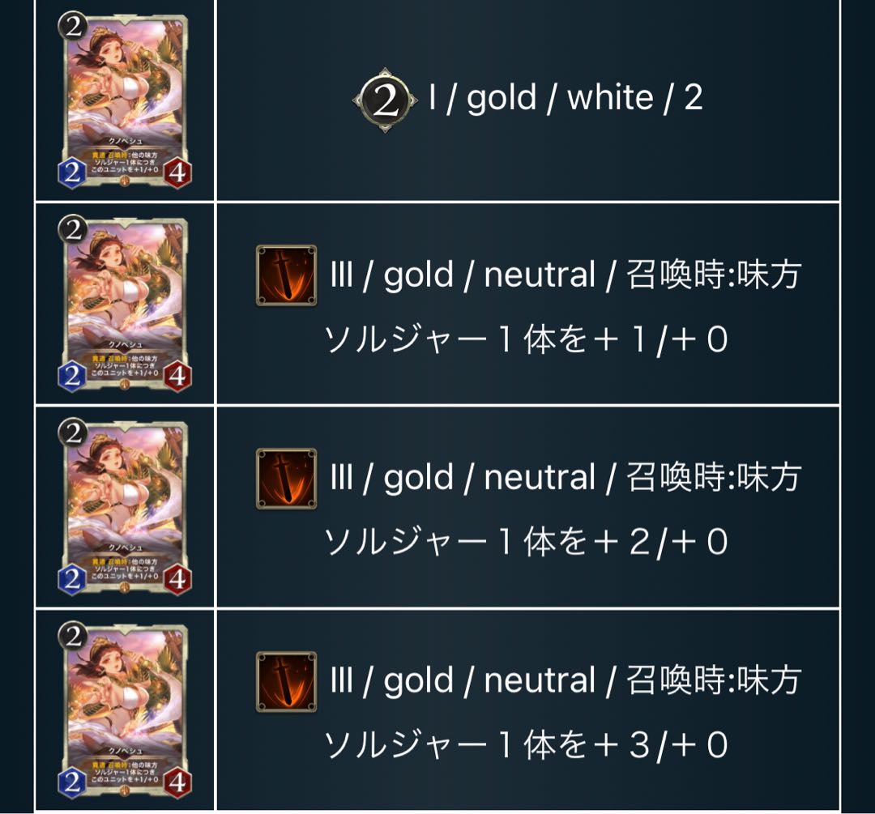This screenshot has height=814, width=875.
Task: Click the cost 2 gem icon in first row
Action: click(x=385, y=100)
